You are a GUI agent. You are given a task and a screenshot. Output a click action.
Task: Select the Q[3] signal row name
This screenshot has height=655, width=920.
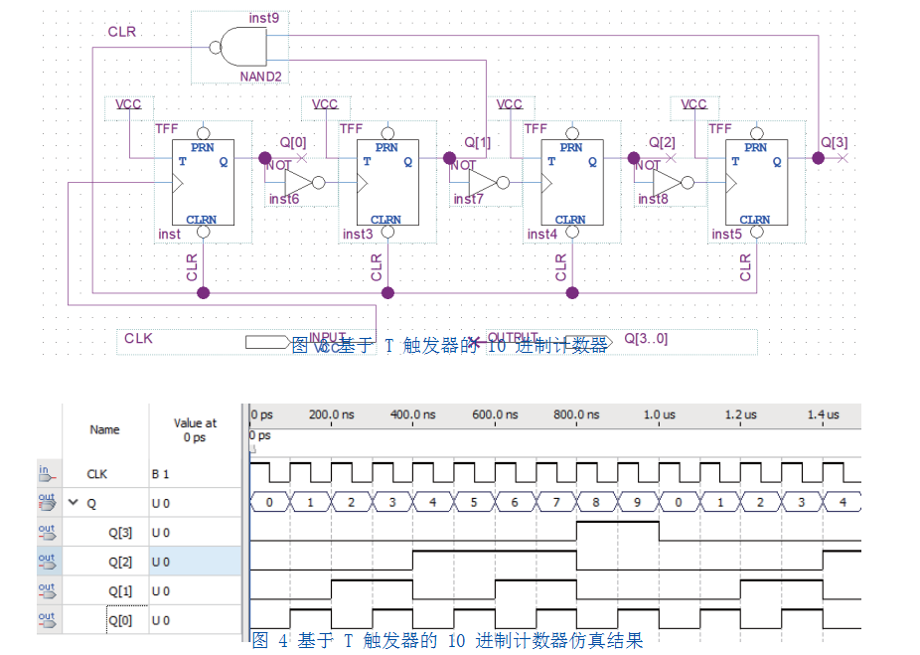click(x=120, y=533)
